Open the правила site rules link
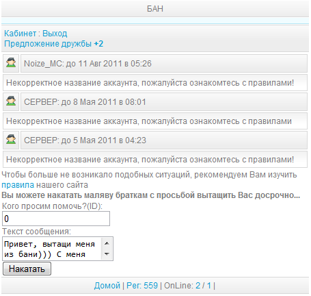This screenshot has height=296, width=311. [18, 185]
